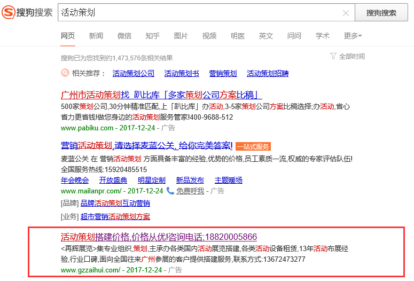This screenshot has height=281, width=414.
Task: Click the 全部时间 filter funnel icon
Action: pos(333,56)
